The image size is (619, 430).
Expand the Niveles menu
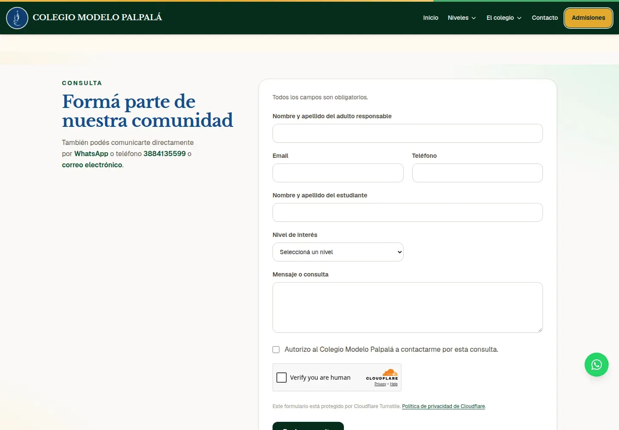pos(462,18)
